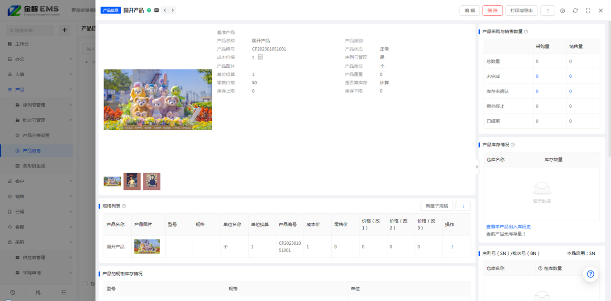This screenshot has width=611, height=301.
Task: Click 库存未确认 采购量 value link
Action: [537, 91]
